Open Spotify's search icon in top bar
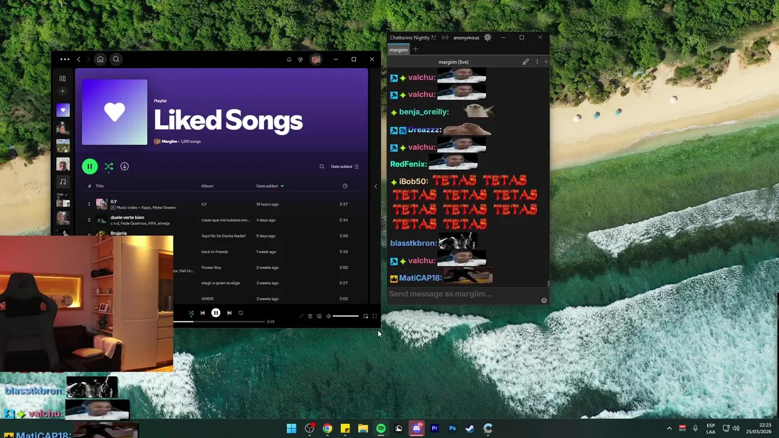This screenshot has width=779, height=438. click(x=116, y=59)
